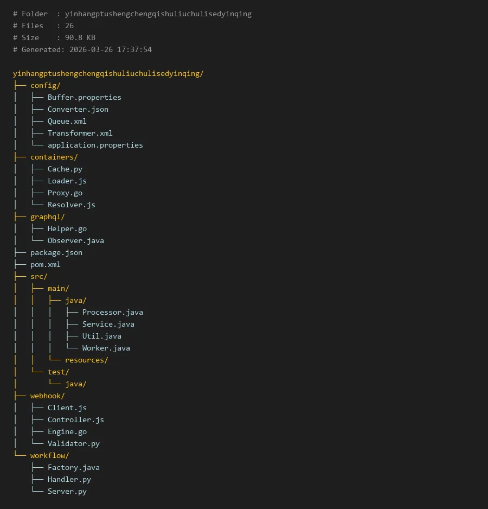488x509 pixels.
Task: Select Buffer.properties in config folder
Action: (84, 97)
